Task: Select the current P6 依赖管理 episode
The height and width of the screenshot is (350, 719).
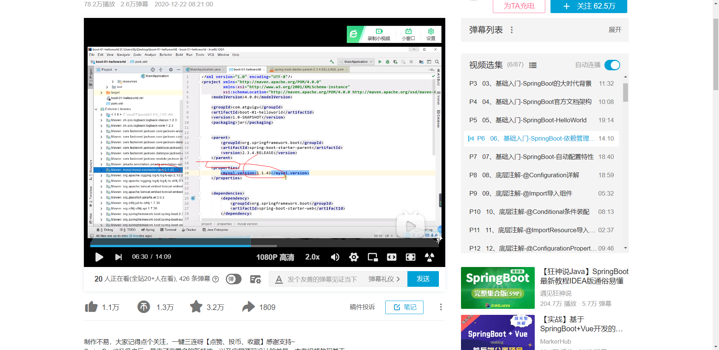Action: pos(541,138)
